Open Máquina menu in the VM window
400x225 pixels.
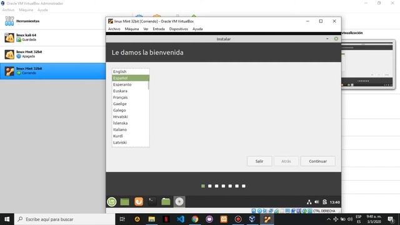tap(132, 29)
